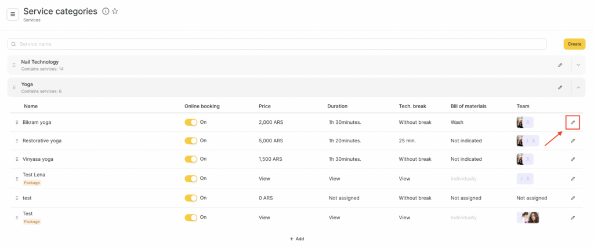
Task: Open edit for Test Lena package
Action: [573, 179]
